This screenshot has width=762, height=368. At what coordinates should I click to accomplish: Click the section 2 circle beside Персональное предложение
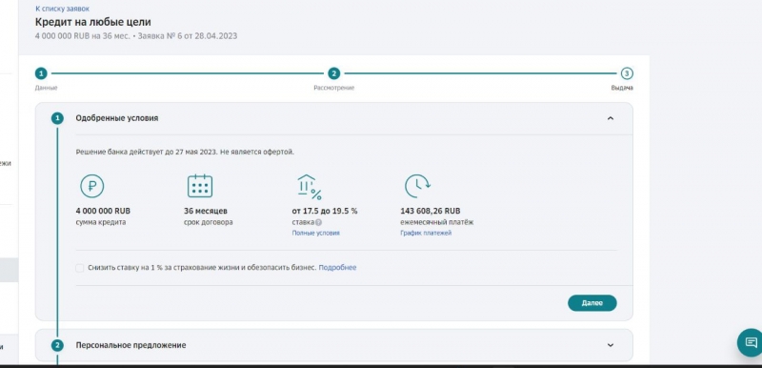pos(57,345)
